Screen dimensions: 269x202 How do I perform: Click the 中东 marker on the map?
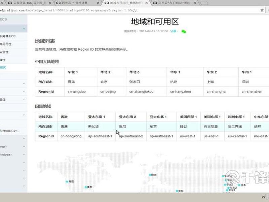pyautogui.click(x=180, y=191)
